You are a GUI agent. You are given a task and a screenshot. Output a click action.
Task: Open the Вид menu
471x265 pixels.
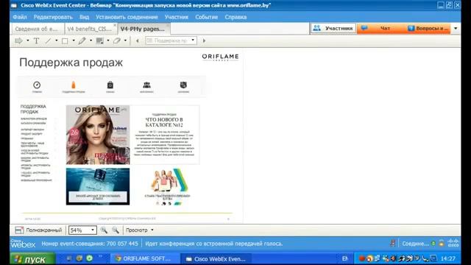pos(85,17)
